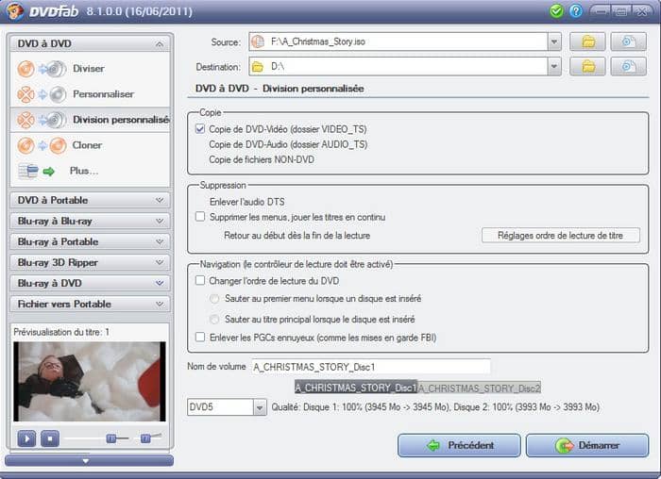The width and height of the screenshot is (661, 479).
Task: Click the folder icon in Destination field
Action: tap(258, 67)
